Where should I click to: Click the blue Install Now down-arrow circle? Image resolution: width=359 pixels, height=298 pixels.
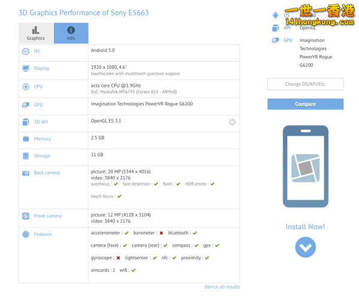305,247
